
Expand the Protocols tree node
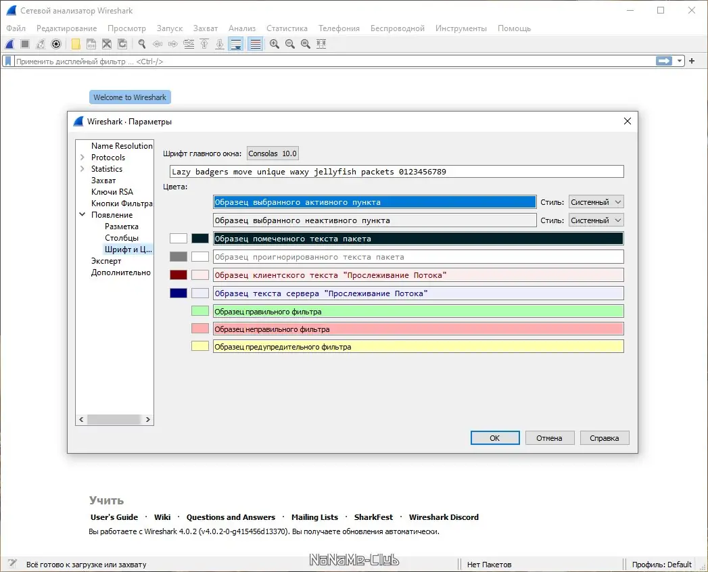click(82, 157)
